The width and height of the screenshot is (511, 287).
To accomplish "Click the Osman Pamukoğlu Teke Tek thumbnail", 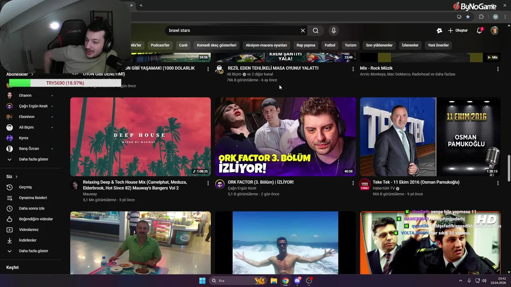I will (430, 137).
